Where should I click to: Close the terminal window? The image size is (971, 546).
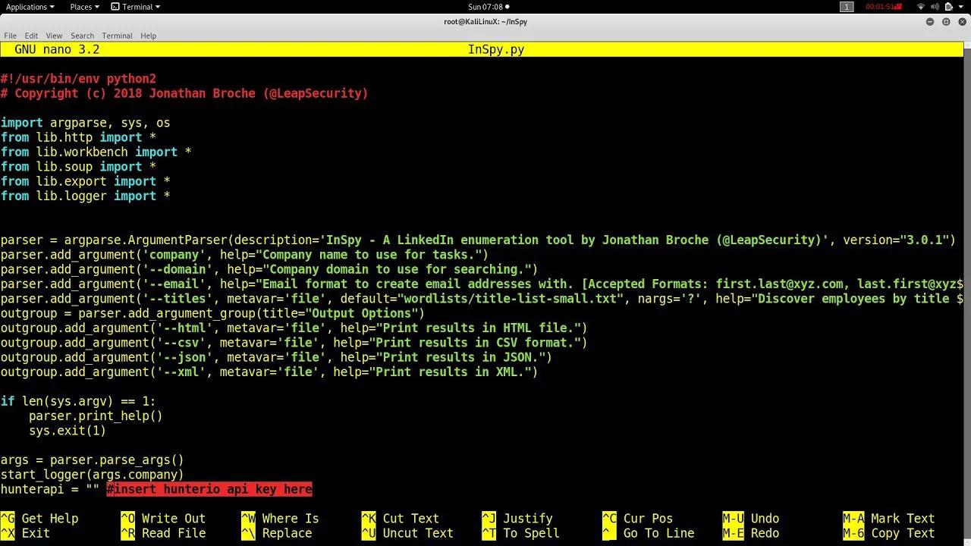(x=961, y=21)
